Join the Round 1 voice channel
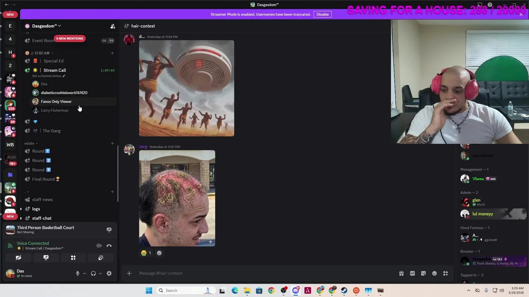 [69, 151]
